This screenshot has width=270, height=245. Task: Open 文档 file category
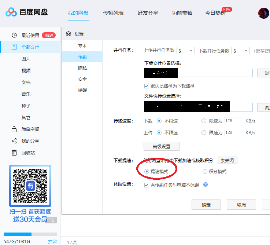tap(26, 82)
